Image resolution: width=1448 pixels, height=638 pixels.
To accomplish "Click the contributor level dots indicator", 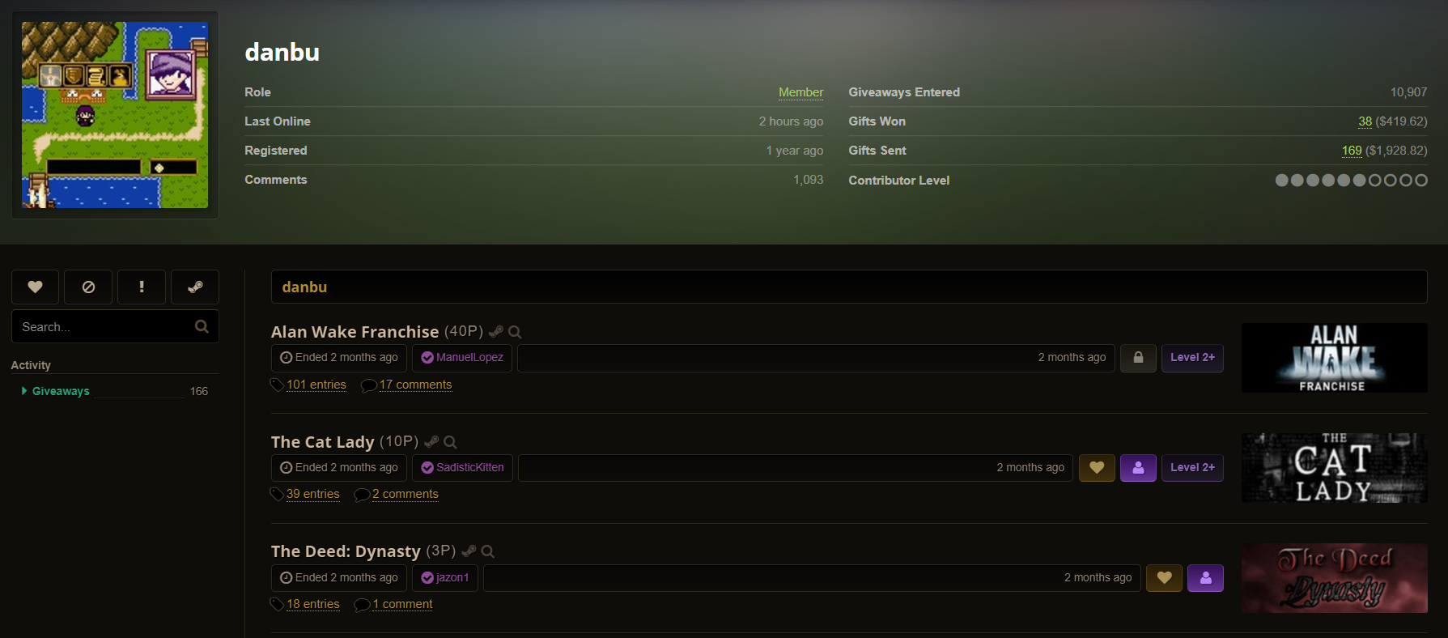I will [x=1351, y=181].
